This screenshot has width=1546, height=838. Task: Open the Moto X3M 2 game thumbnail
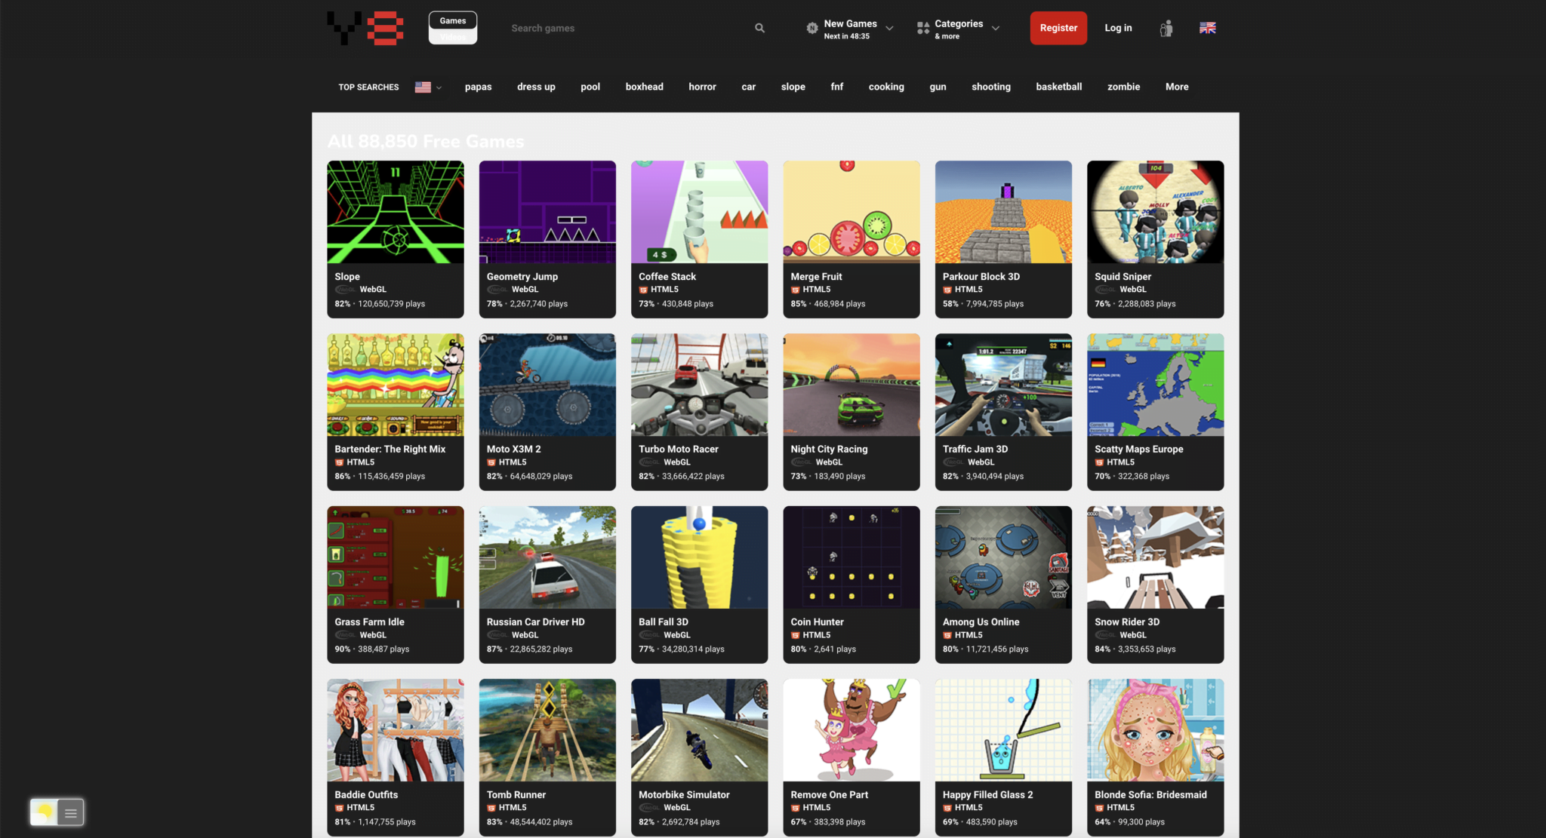(x=547, y=385)
